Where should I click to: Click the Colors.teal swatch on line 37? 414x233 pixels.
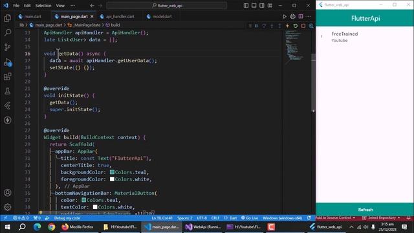click(x=83, y=200)
